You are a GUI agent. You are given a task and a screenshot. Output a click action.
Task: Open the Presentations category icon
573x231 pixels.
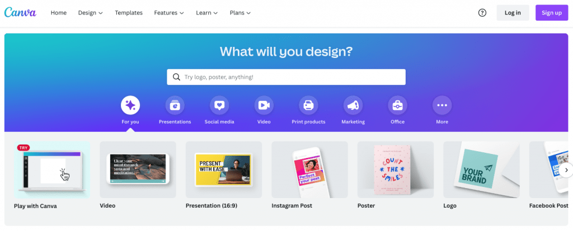coord(175,105)
